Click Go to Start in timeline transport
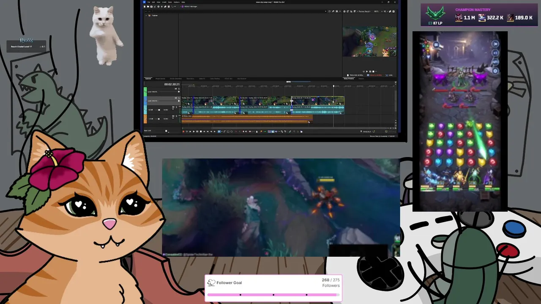Viewport: 541px width, 304px height. coord(204,131)
